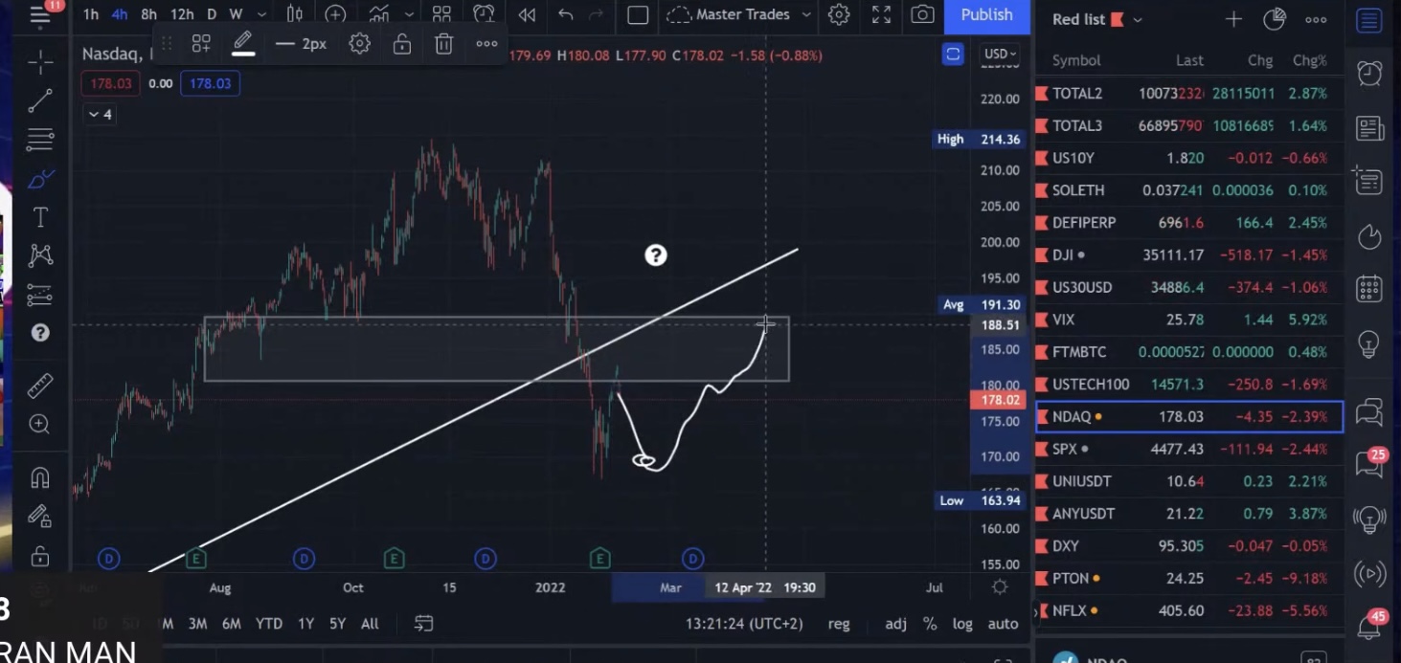Toggle the auto price scale
This screenshot has height=663, width=1401.
point(1003,624)
